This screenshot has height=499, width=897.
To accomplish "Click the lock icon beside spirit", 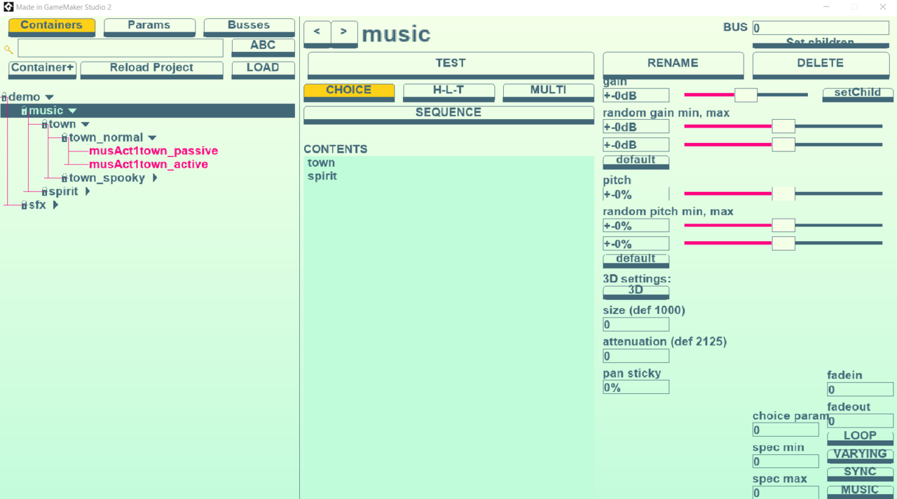I will click(x=44, y=192).
